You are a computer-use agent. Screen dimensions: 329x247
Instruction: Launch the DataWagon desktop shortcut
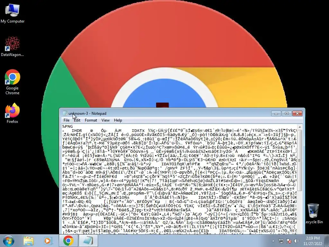pos(12,46)
